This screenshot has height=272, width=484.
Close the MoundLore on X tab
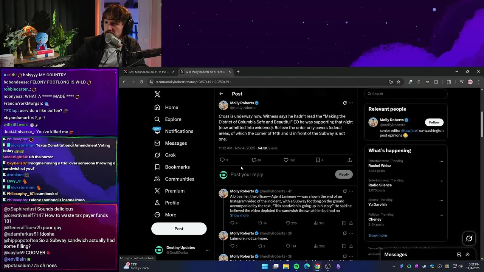[173, 72]
